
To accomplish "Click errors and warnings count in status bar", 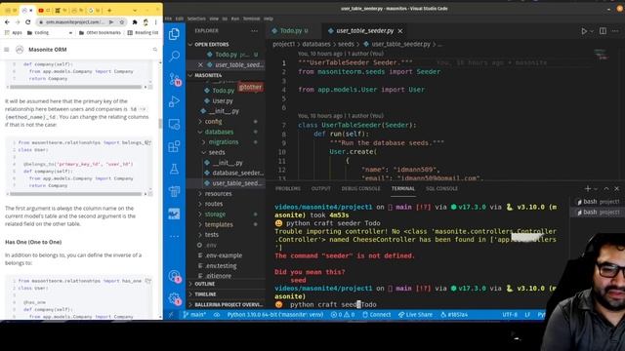I will click(343, 314).
